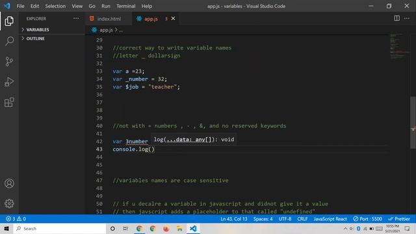
Task: Close the app.js tab
Action: click(173, 18)
